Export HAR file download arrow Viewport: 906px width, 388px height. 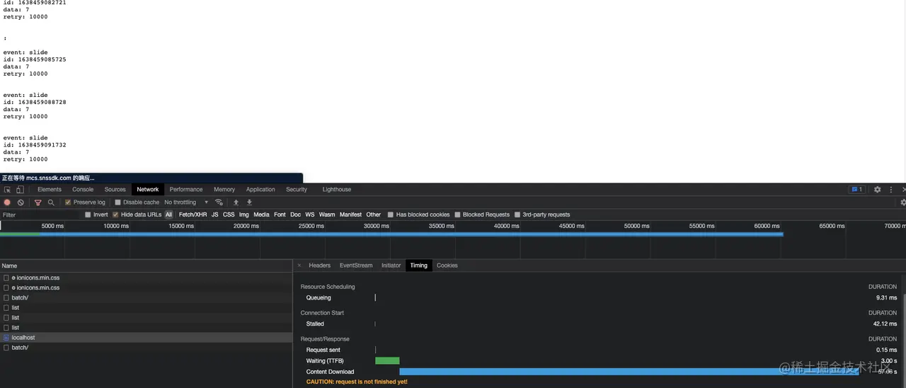[x=249, y=202]
